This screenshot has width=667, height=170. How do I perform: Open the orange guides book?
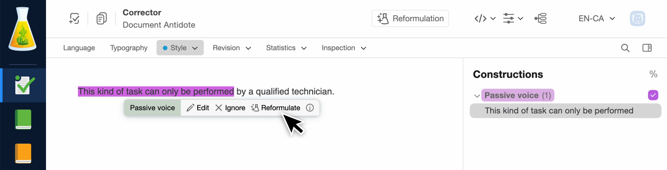coord(23,153)
